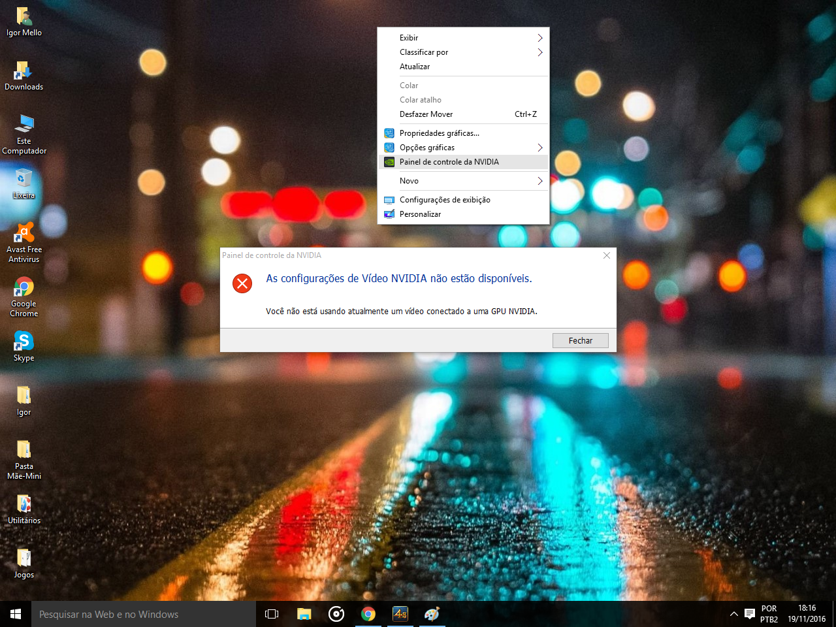Click the search box Pesquisar na Web
The height and width of the screenshot is (627, 836).
pos(144,614)
